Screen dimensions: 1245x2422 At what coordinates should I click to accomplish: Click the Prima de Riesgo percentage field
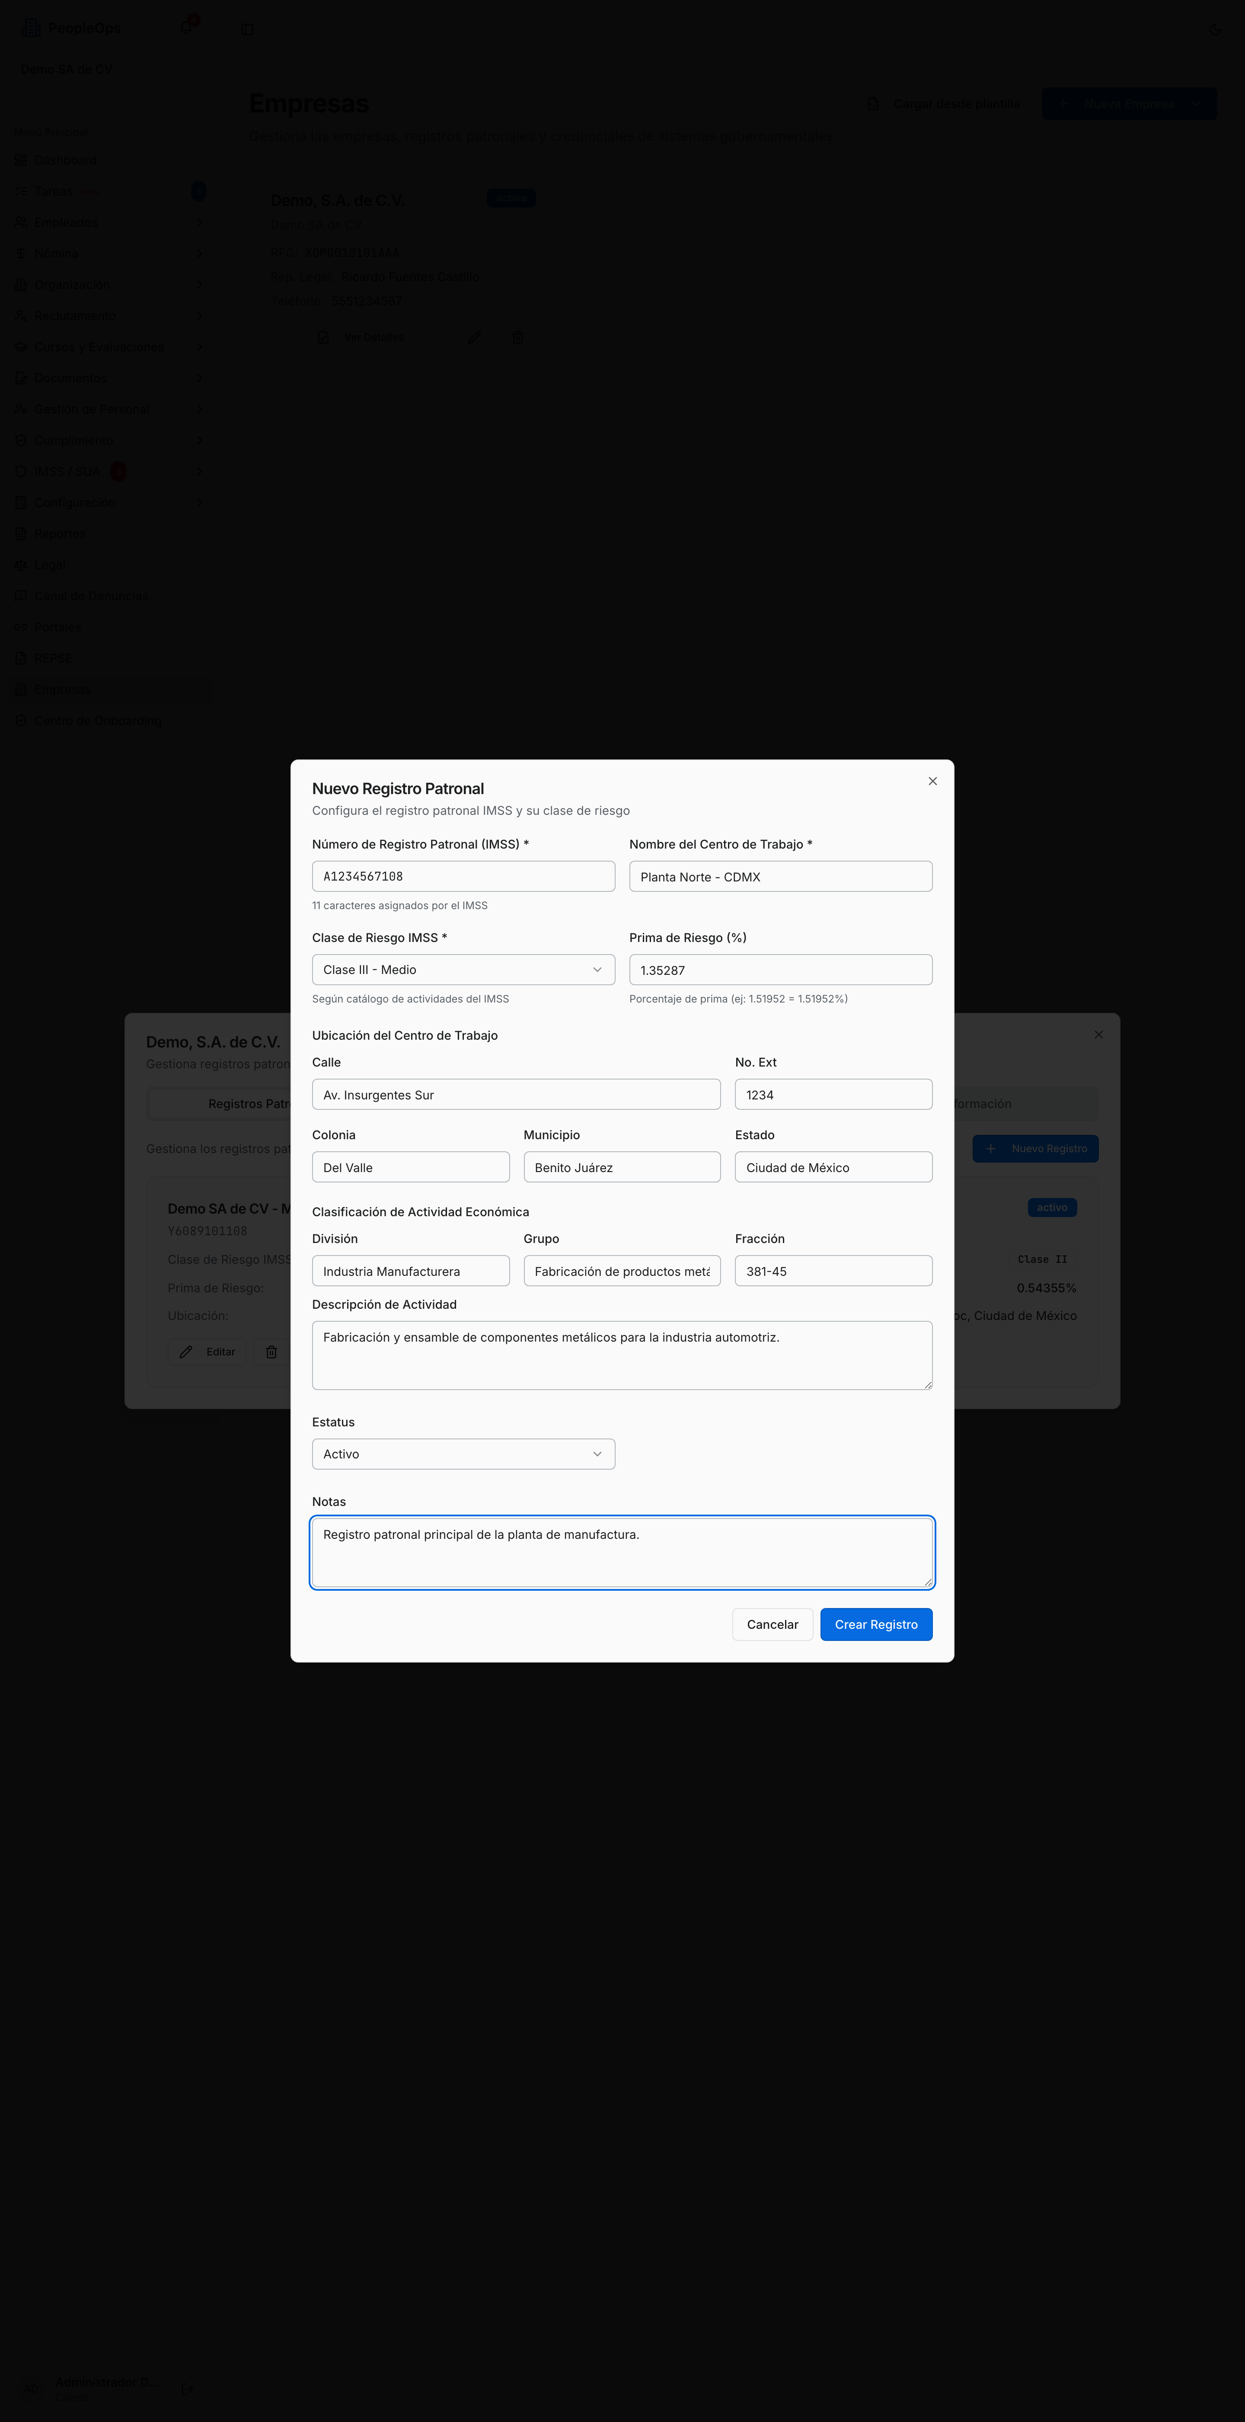click(780, 969)
